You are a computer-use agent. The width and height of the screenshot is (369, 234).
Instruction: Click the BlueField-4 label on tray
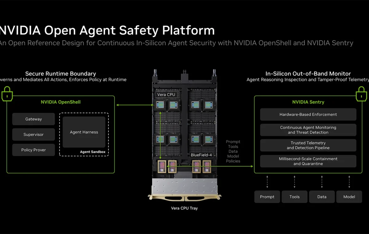point(201,155)
